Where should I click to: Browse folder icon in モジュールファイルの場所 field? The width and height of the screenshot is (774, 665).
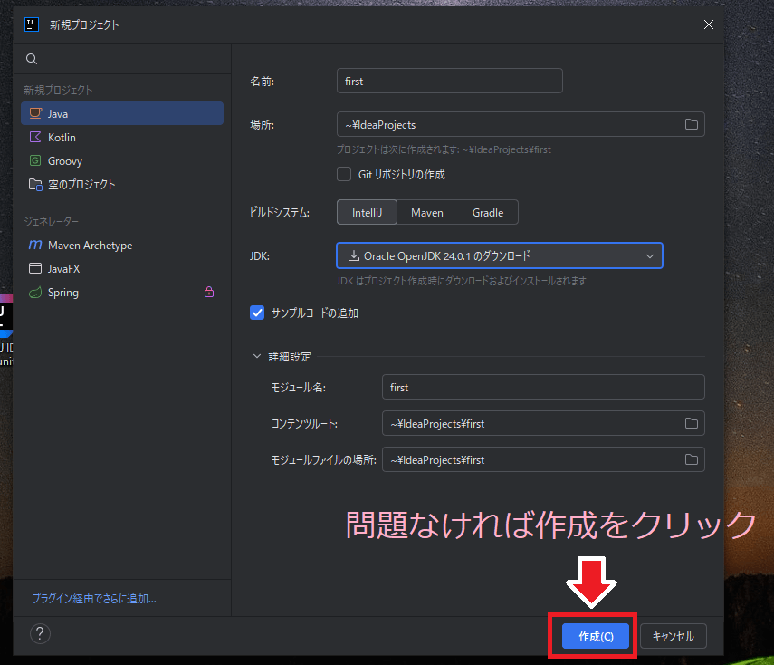pyautogui.click(x=691, y=460)
